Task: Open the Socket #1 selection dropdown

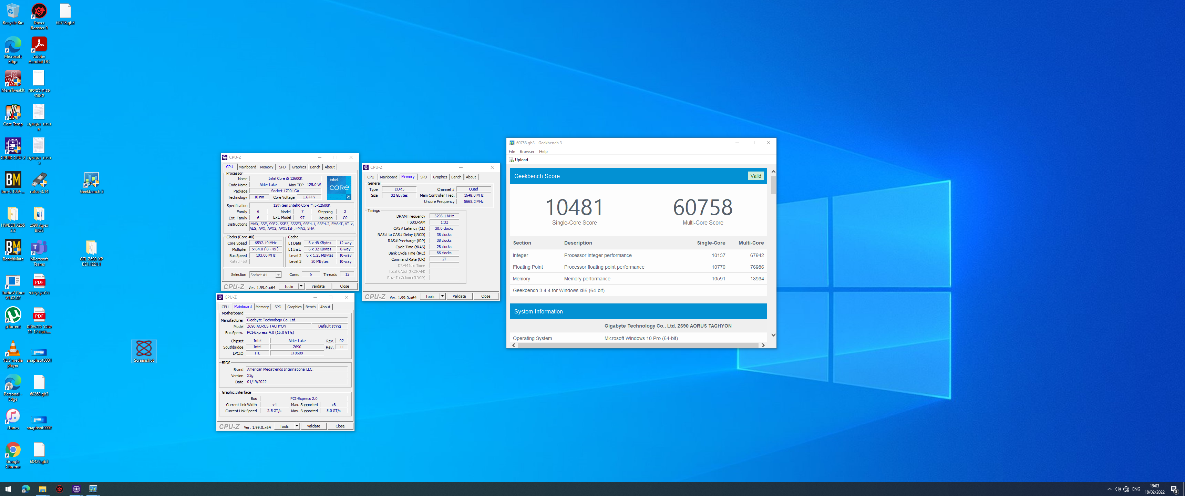Action: 265,275
